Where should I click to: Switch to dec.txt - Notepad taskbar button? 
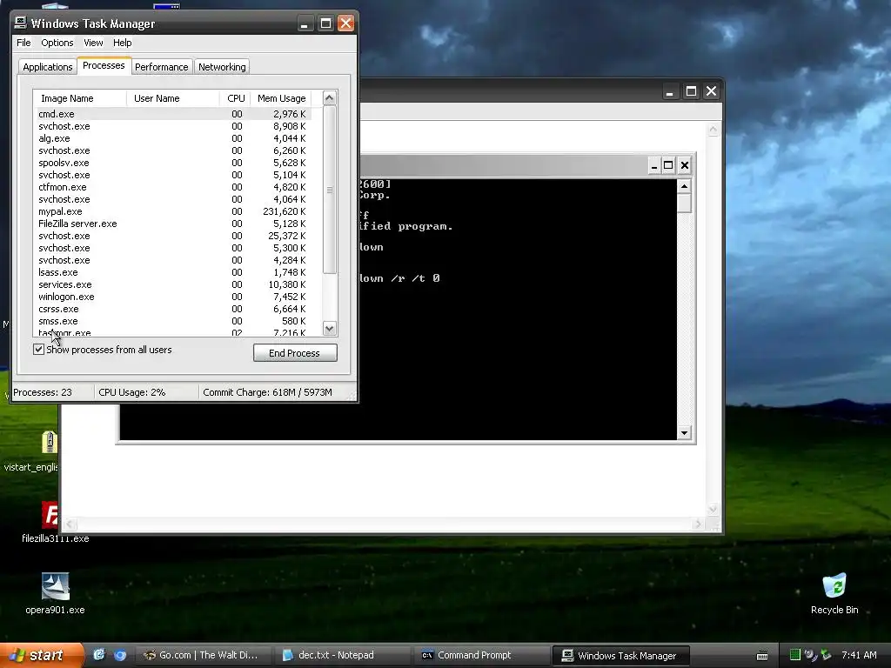[341, 656]
